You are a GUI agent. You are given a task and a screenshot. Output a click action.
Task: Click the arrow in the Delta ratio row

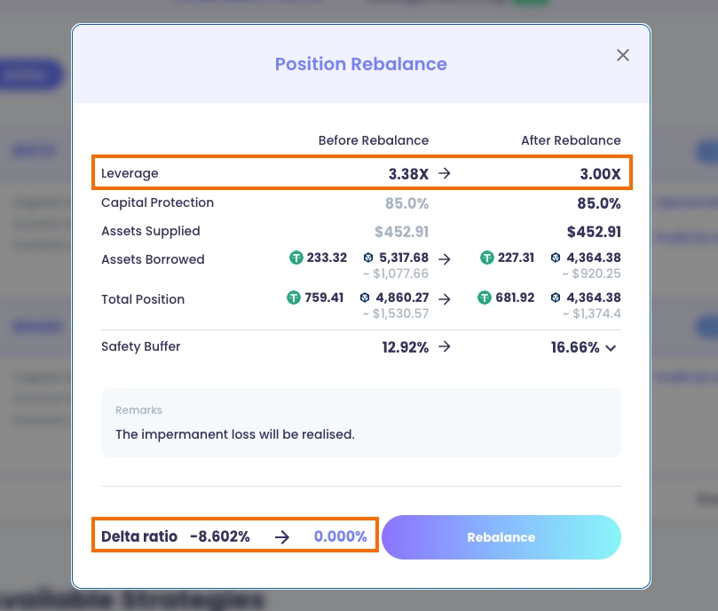[281, 536]
